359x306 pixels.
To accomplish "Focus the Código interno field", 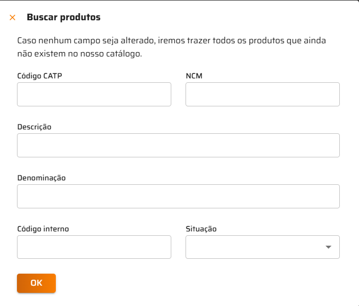I will [94, 247].
